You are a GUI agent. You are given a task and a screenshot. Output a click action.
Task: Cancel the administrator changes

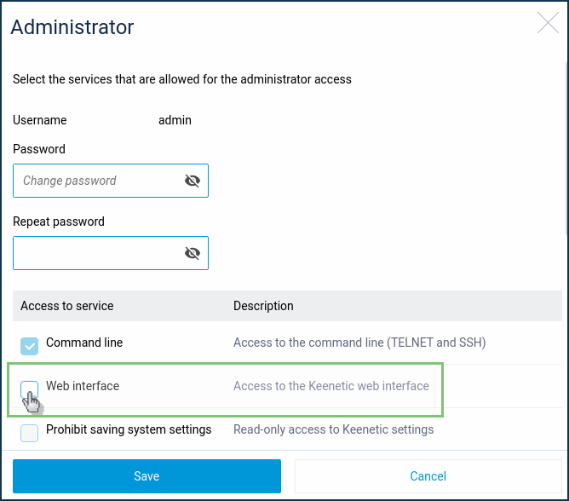pyautogui.click(x=428, y=476)
